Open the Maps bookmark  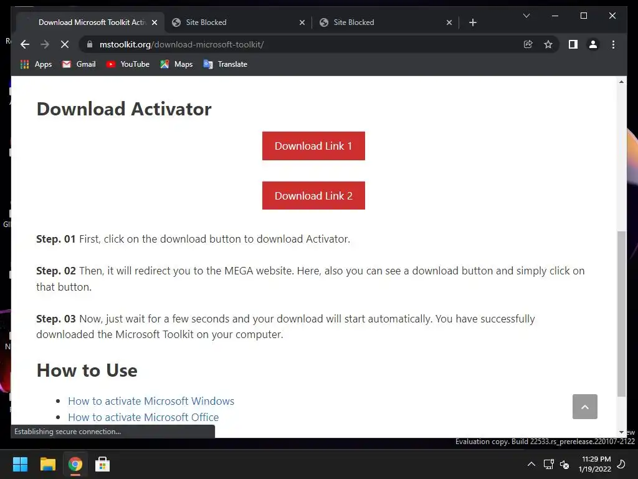coord(176,64)
